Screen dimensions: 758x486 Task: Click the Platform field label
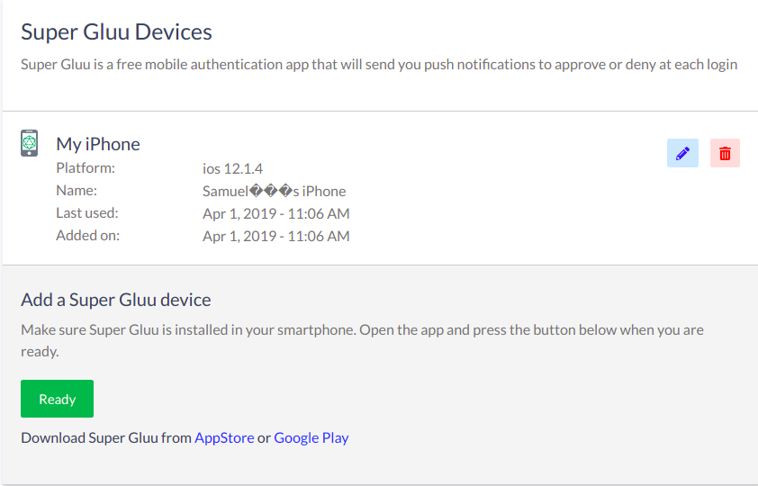click(x=86, y=168)
